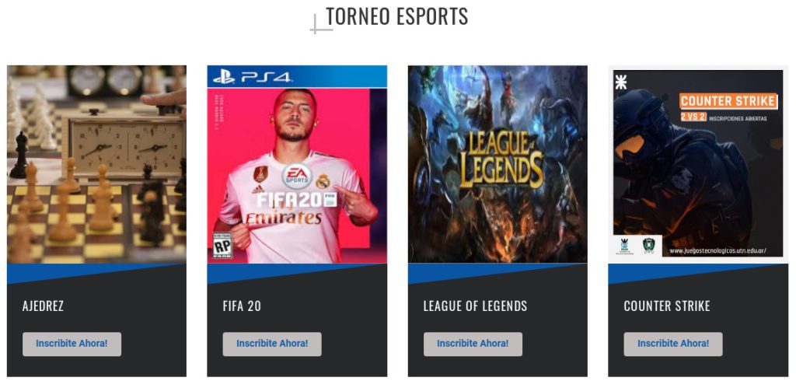Click the UTN logo on Counter Strike poster

[x=620, y=82]
